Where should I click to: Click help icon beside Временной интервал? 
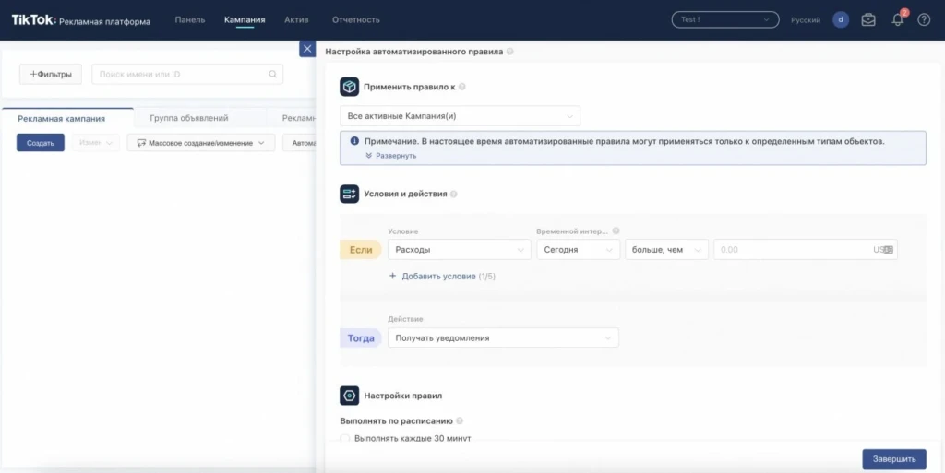click(x=616, y=231)
